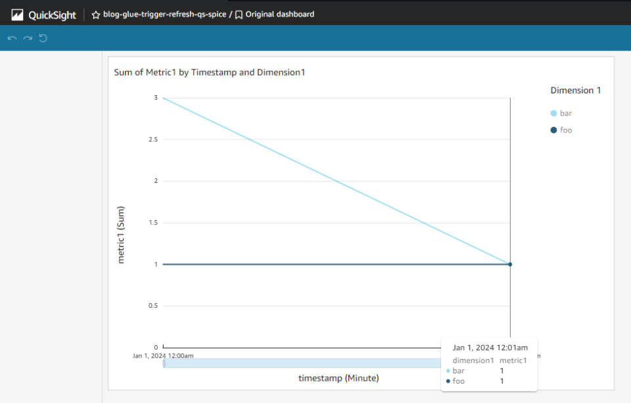
Task: Click the undo icon in the toolbar
Action: pyautogui.click(x=11, y=37)
